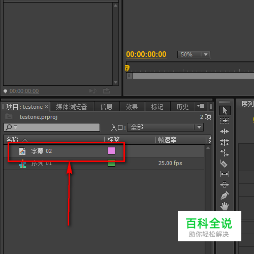Image resolution: width=254 pixels, height=254 pixels.
Task: Click the play audio icon in source panel
Action: (x=93, y=91)
